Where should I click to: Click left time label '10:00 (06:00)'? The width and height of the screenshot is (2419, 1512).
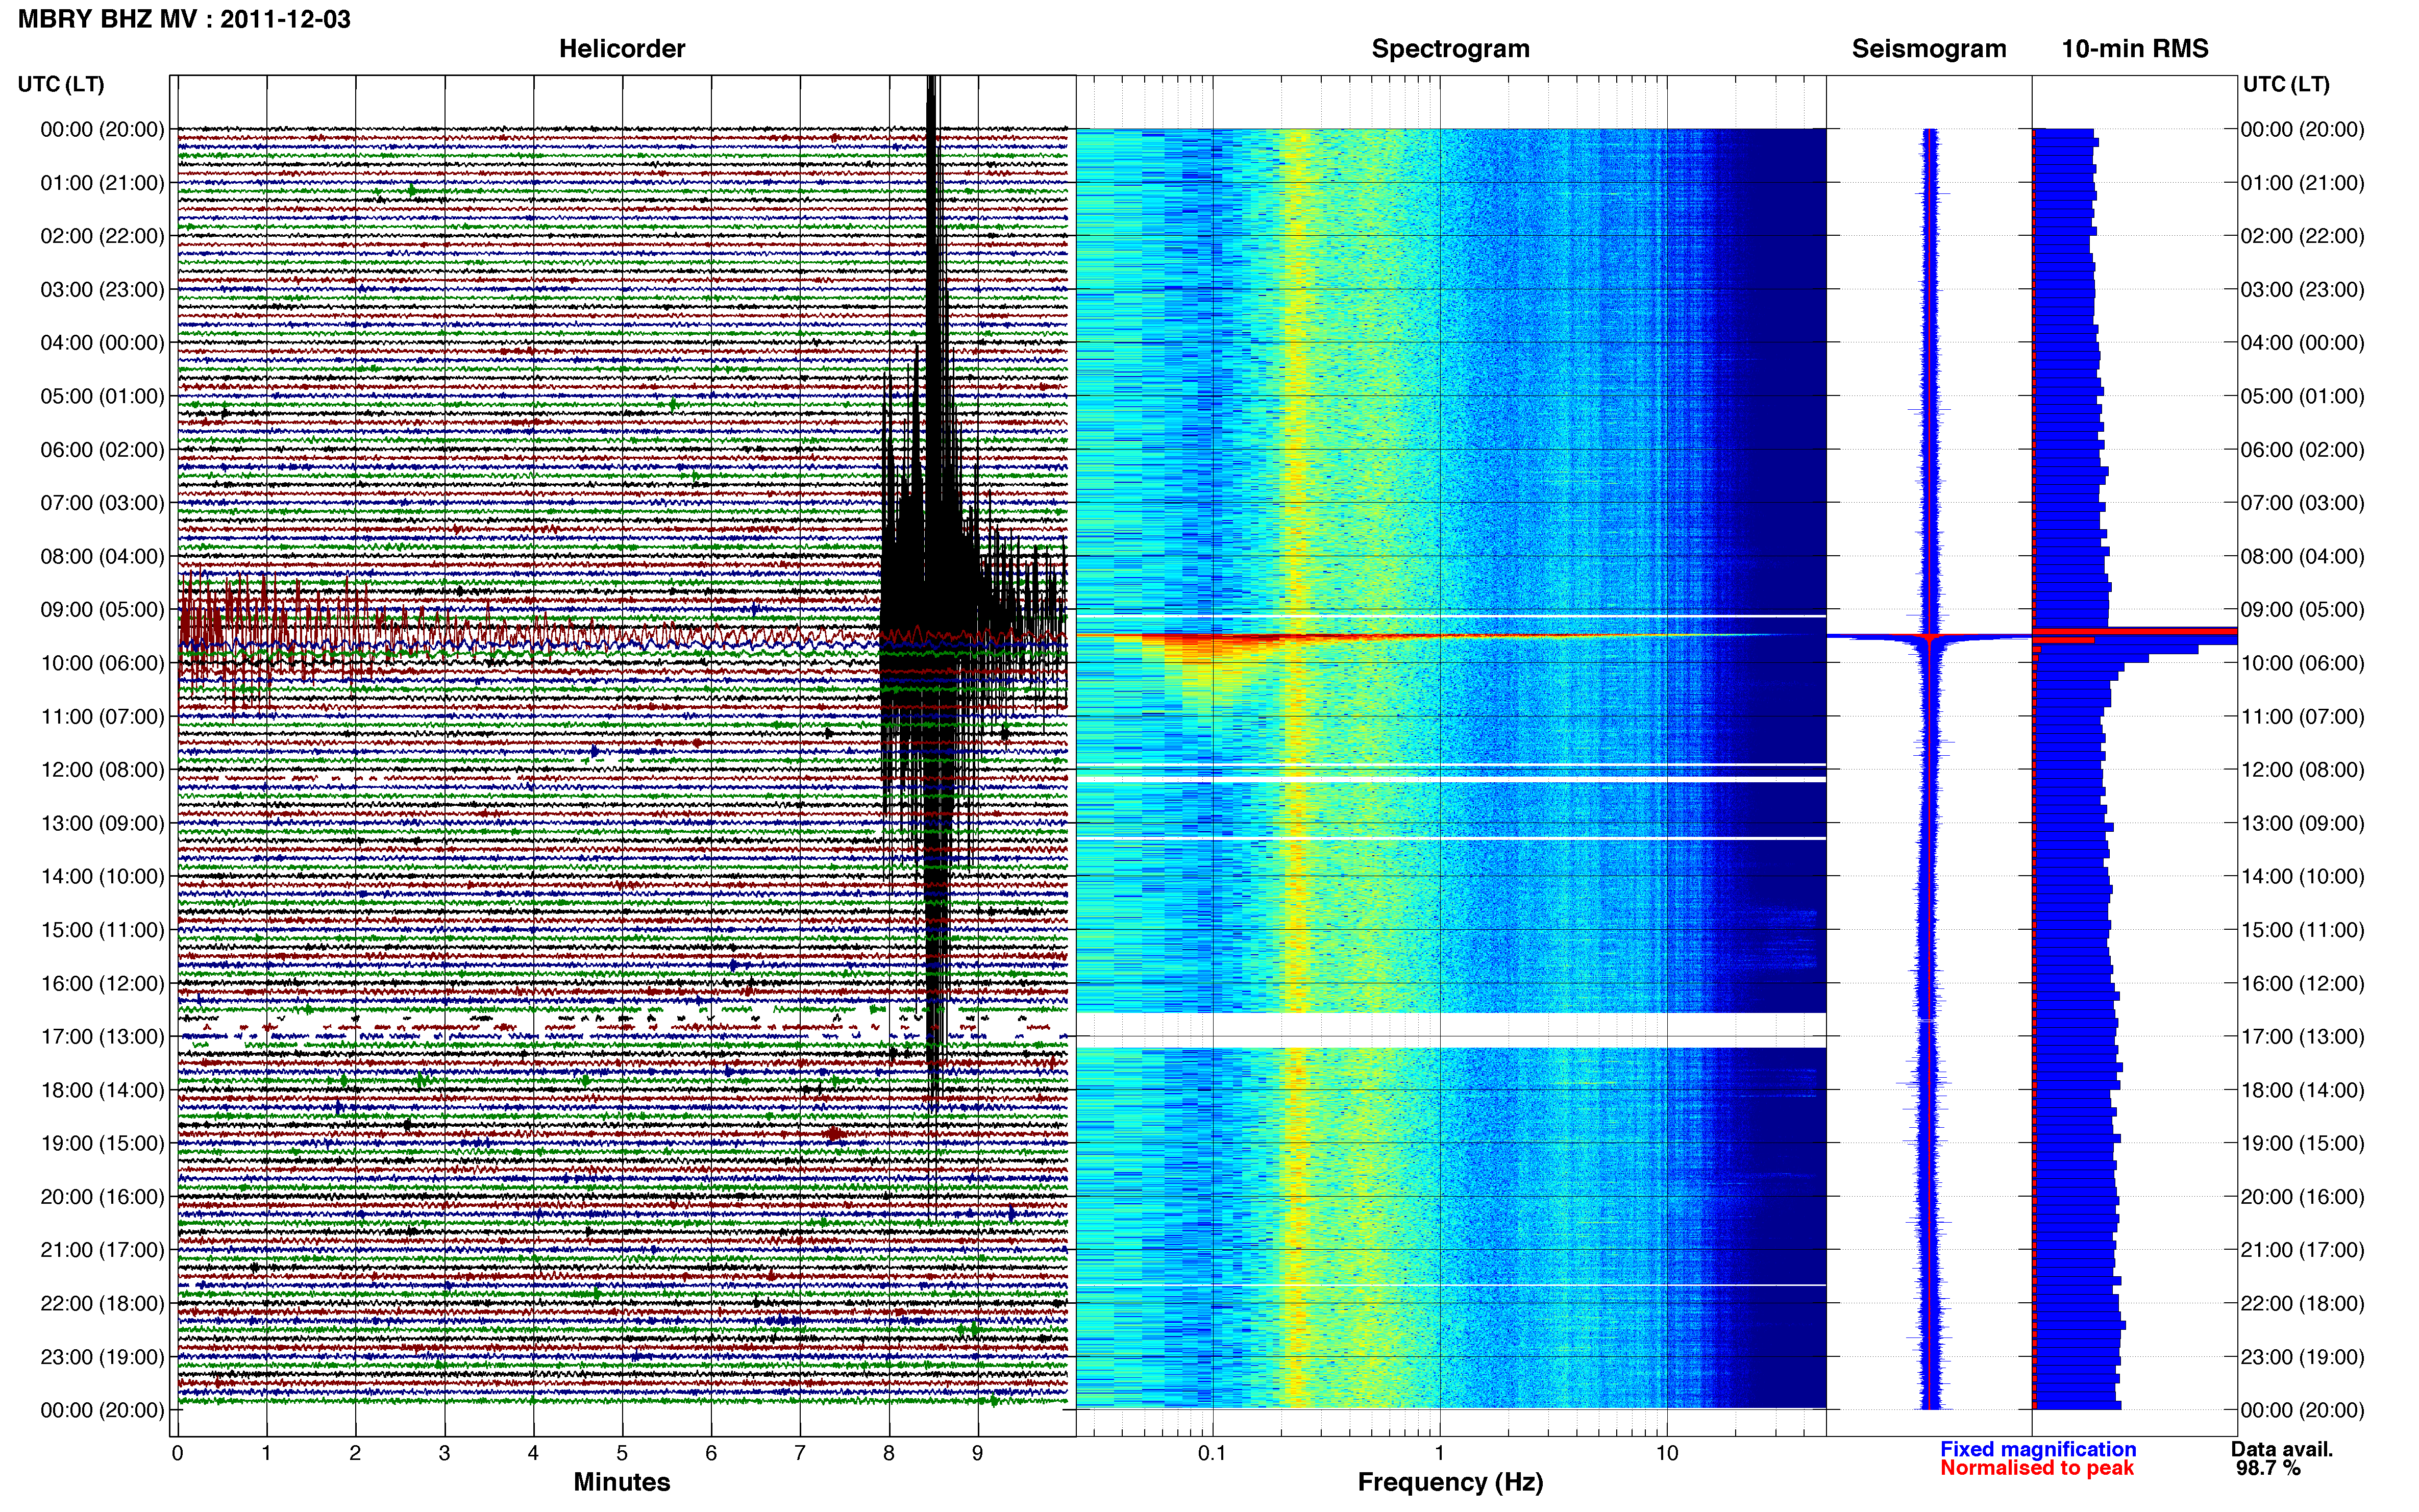[102, 663]
